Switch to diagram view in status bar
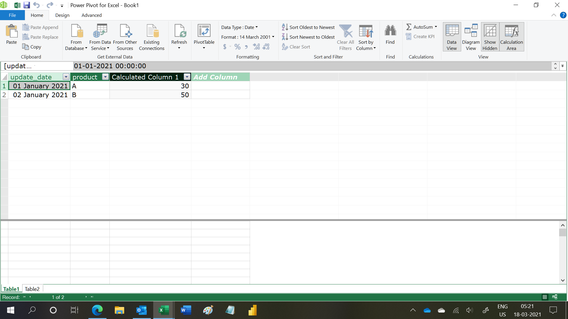Image resolution: width=568 pixels, height=319 pixels. point(555,297)
